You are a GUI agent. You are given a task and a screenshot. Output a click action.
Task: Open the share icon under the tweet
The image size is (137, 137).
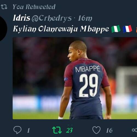pyautogui.click(x=135, y=130)
